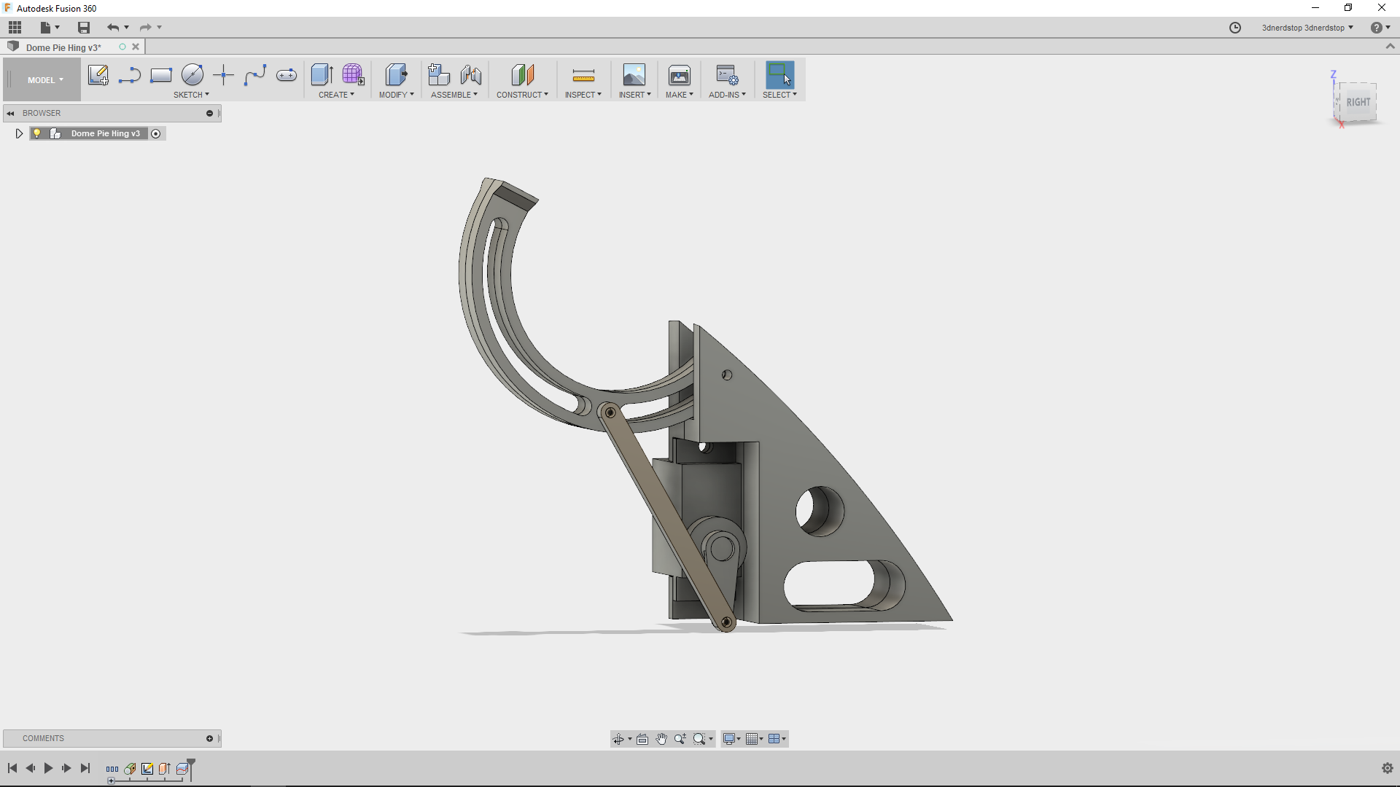Open the MAKE menu
The image size is (1400, 787).
tap(680, 95)
